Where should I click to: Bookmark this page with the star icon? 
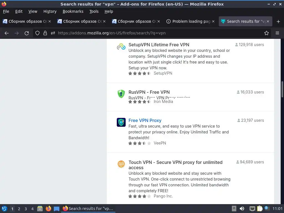tap(267, 33)
